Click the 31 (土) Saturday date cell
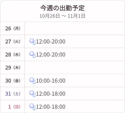 pyautogui.click(x=12, y=93)
